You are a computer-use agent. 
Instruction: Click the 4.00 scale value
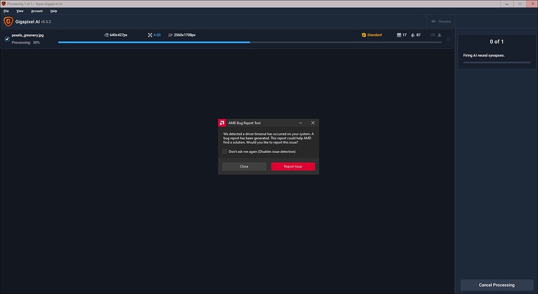click(157, 35)
